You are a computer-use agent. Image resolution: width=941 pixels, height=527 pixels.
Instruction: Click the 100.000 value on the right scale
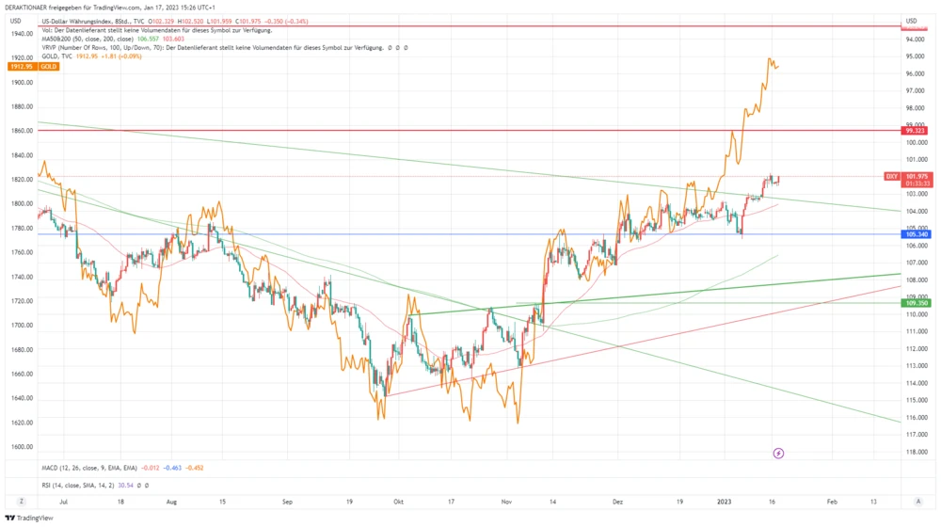pyautogui.click(x=917, y=143)
